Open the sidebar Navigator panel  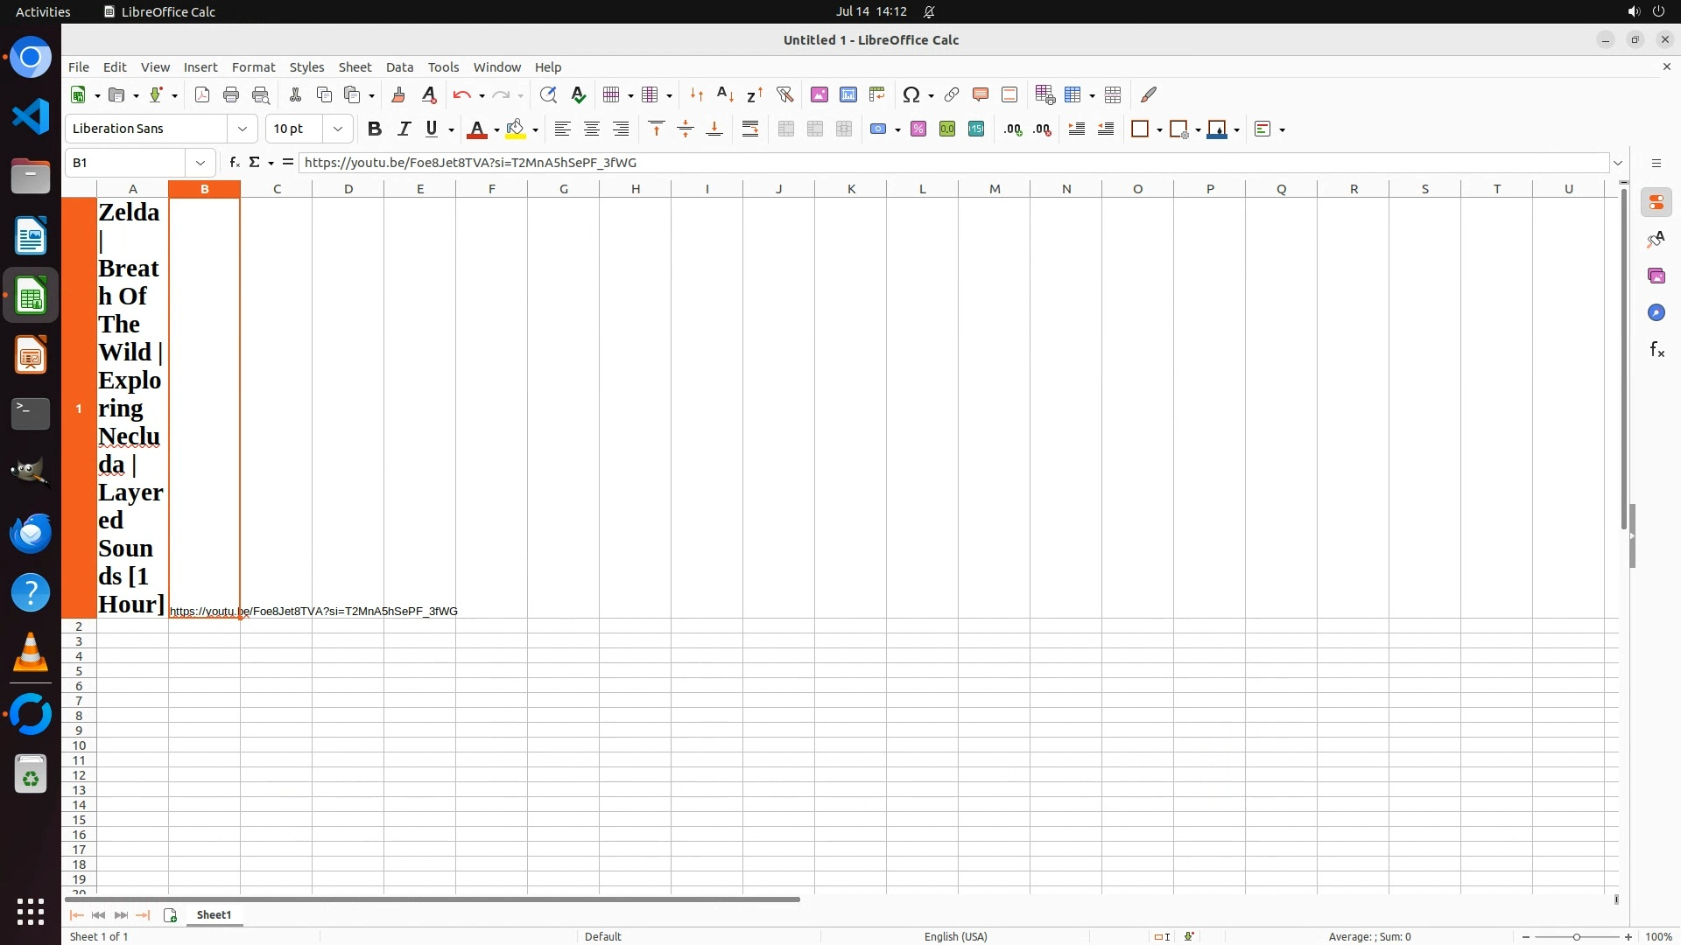[x=1656, y=313]
